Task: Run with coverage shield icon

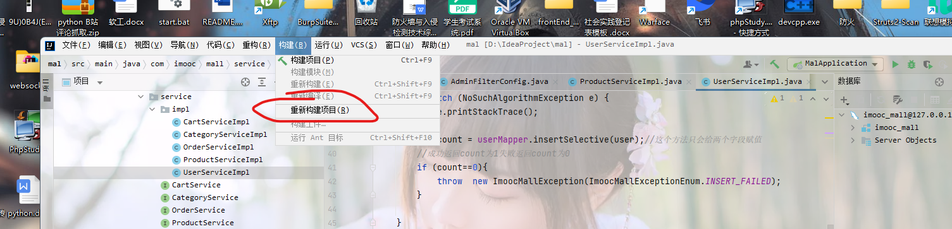Action: tap(928, 64)
